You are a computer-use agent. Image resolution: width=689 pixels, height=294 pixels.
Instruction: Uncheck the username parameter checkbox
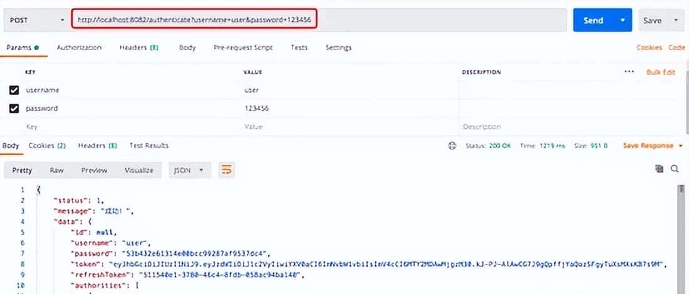click(x=14, y=90)
